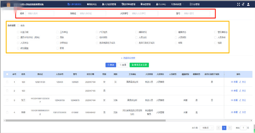Check the 人员状态 condition checkbox
255x133 pixels.
(x=18, y=43)
